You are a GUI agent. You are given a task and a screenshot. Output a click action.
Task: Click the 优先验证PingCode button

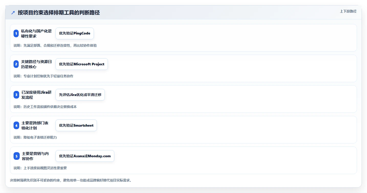[x=75, y=33]
